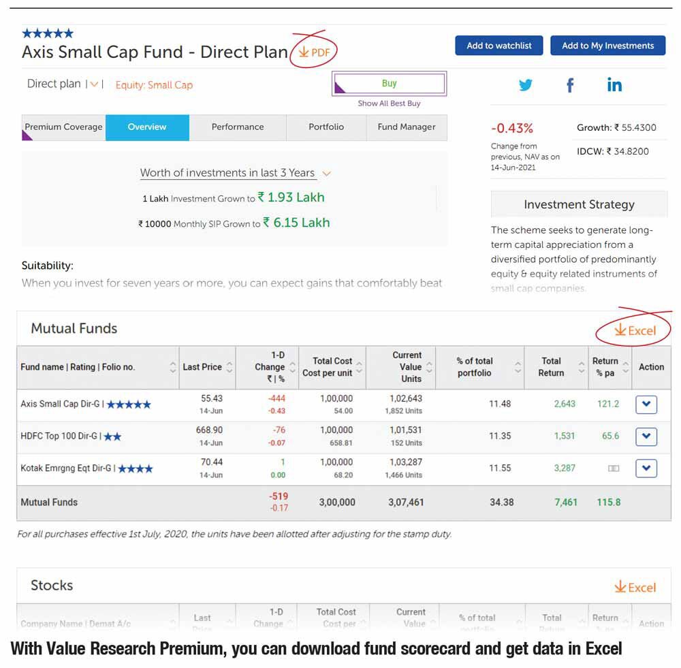Download Stocks data as Excel

(x=635, y=588)
